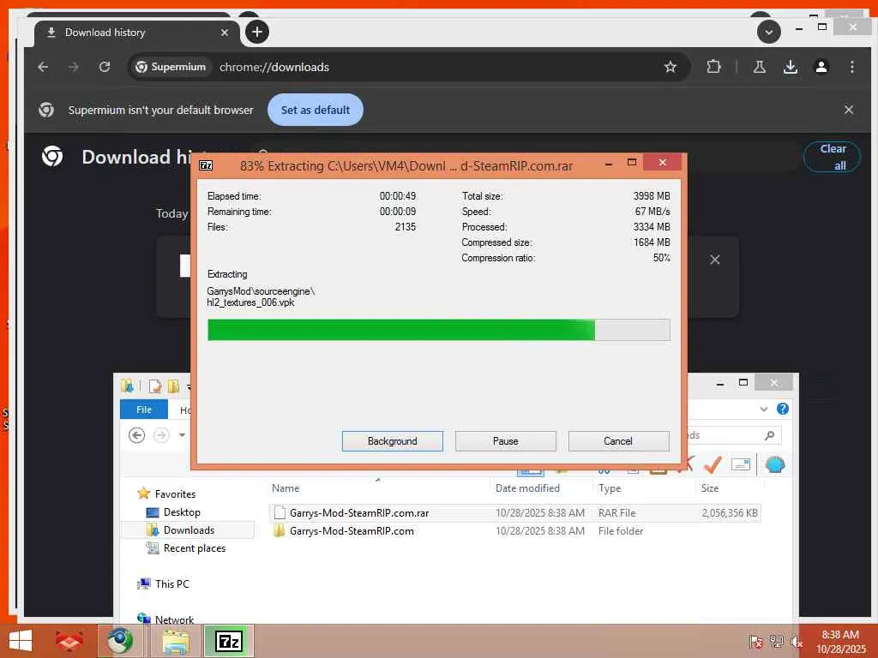
Task: Cancel the 7-Zip extraction
Action: tap(618, 441)
